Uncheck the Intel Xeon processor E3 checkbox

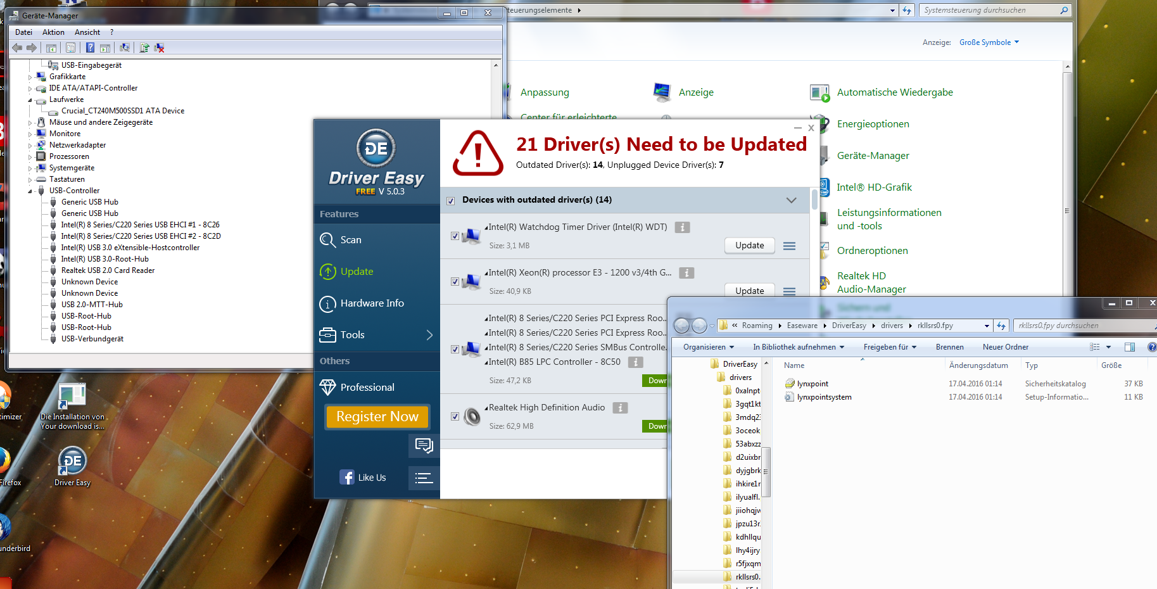click(x=455, y=281)
